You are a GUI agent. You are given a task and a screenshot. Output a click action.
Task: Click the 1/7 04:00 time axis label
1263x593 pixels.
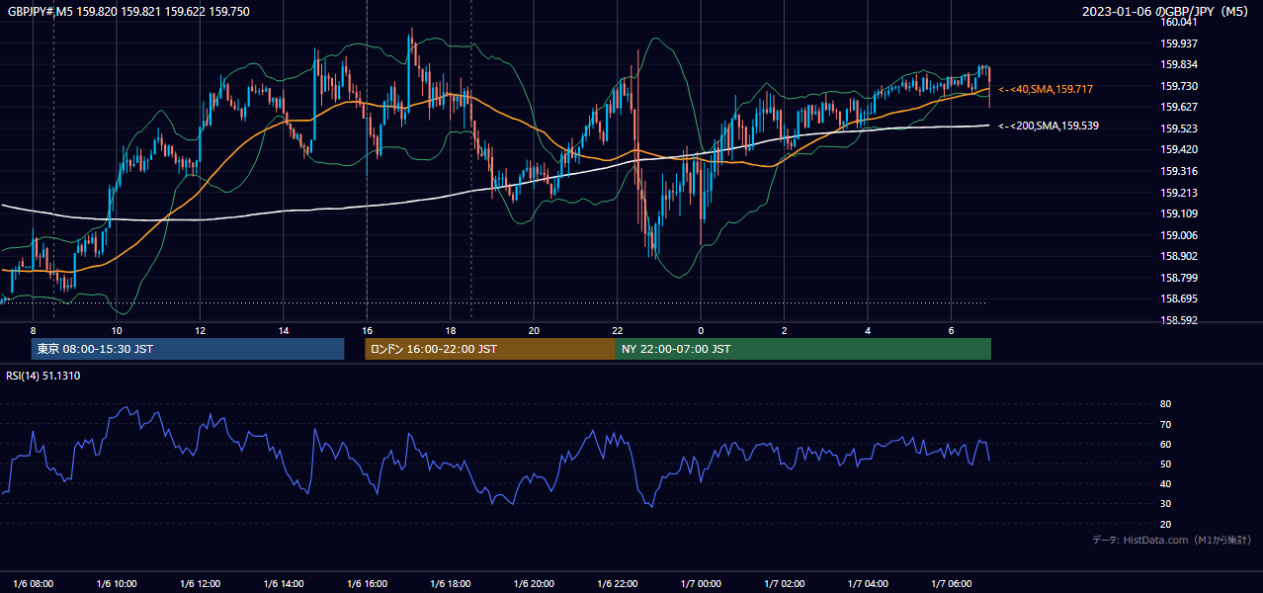(x=868, y=583)
